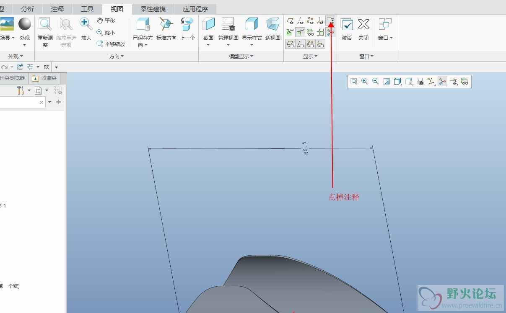Click the repaint icon in graphics toolbar

[x=387, y=81]
